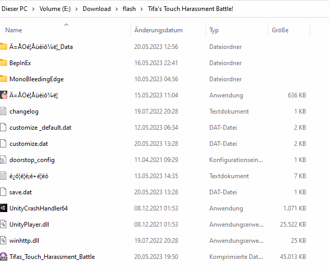Sort files by Größe column header
Viewport: 329px width, 273px height.
click(280, 30)
